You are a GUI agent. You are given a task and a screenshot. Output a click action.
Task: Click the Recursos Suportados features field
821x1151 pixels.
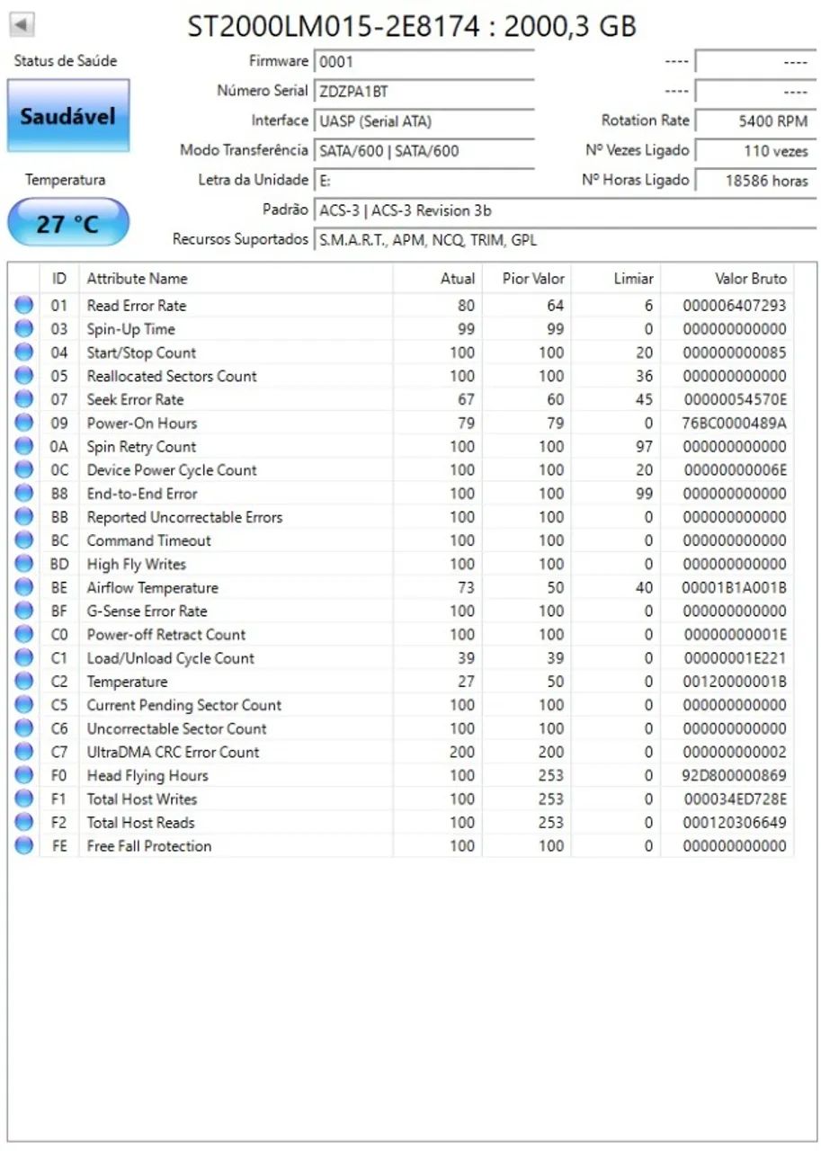(565, 240)
